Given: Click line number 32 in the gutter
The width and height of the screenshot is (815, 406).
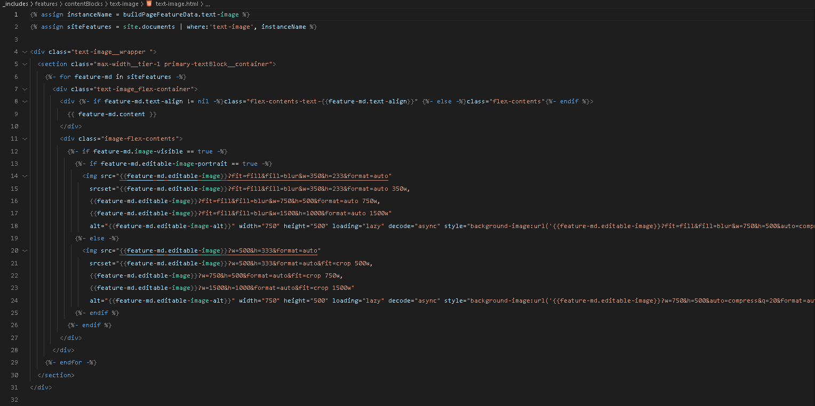Looking at the screenshot, I should [14, 400].
